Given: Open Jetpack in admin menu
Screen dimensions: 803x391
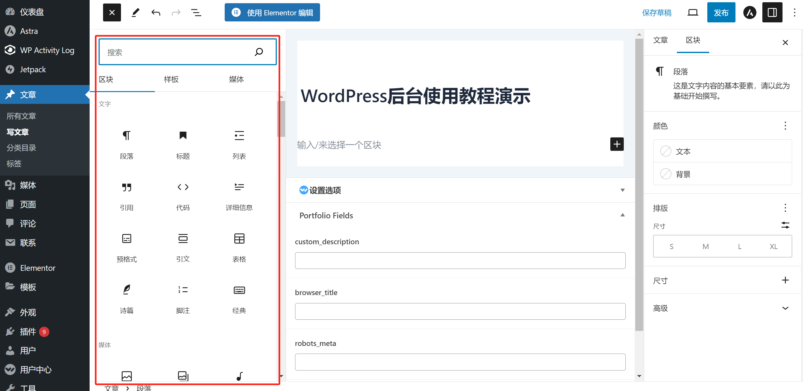Looking at the screenshot, I should coord(45,69).
